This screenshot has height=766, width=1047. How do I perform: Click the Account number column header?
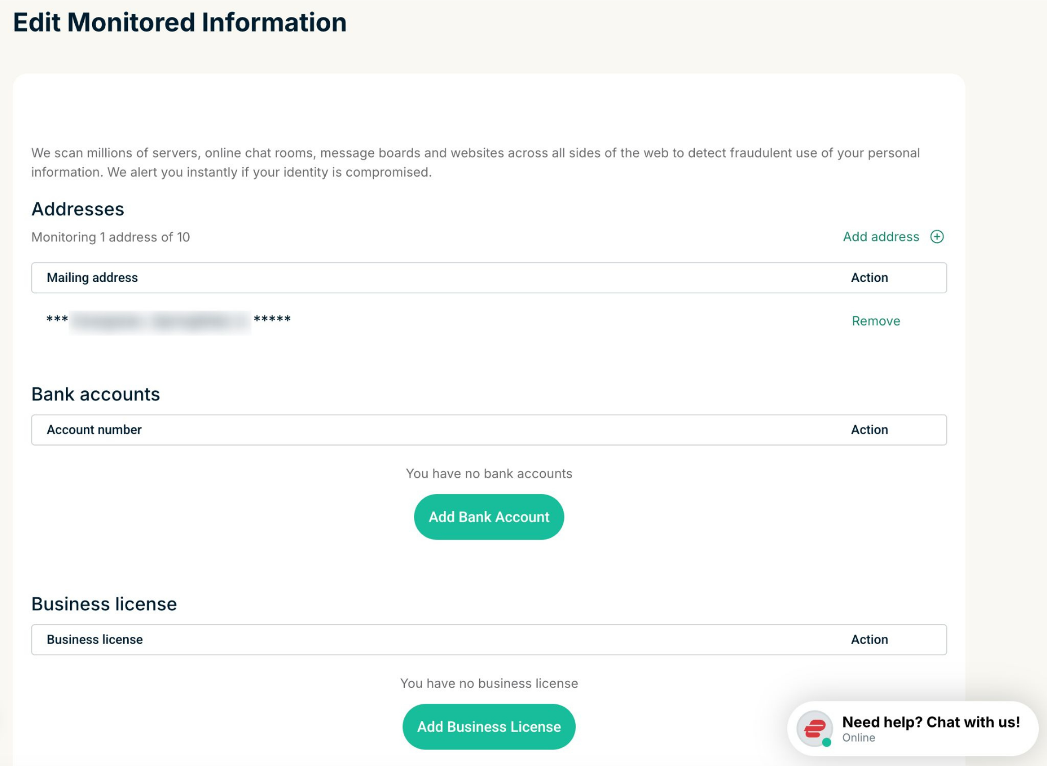94,430
